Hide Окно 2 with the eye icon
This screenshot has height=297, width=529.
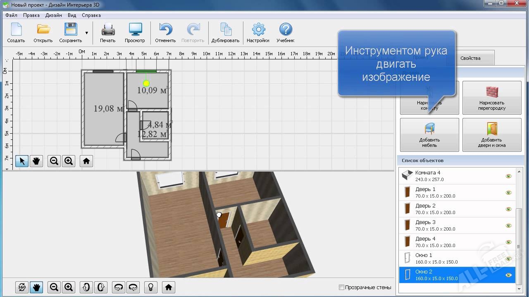coord(508,275)
